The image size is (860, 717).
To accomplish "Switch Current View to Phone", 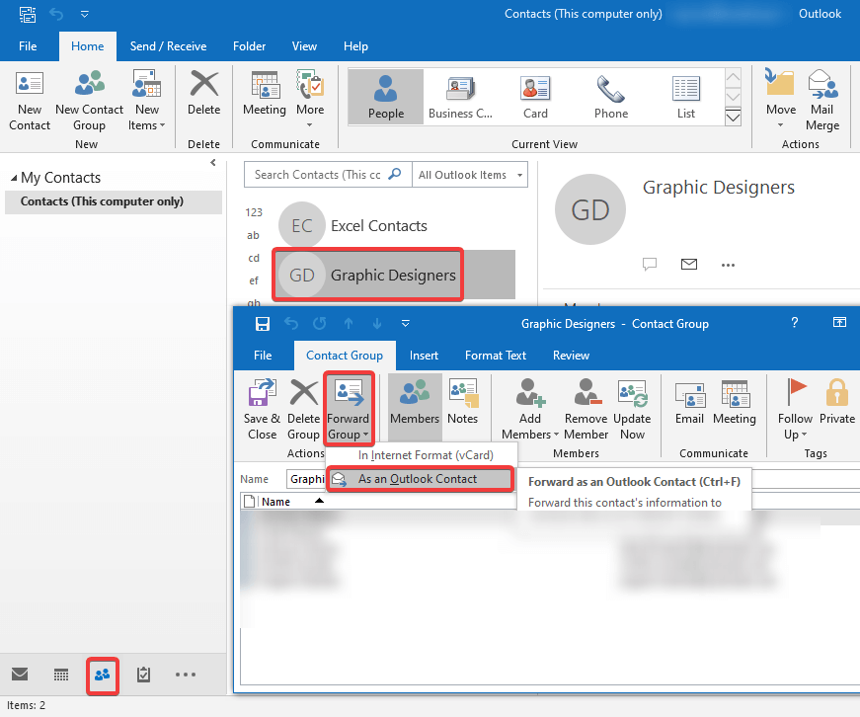I will pyautogui.click(x=610, y=96).
